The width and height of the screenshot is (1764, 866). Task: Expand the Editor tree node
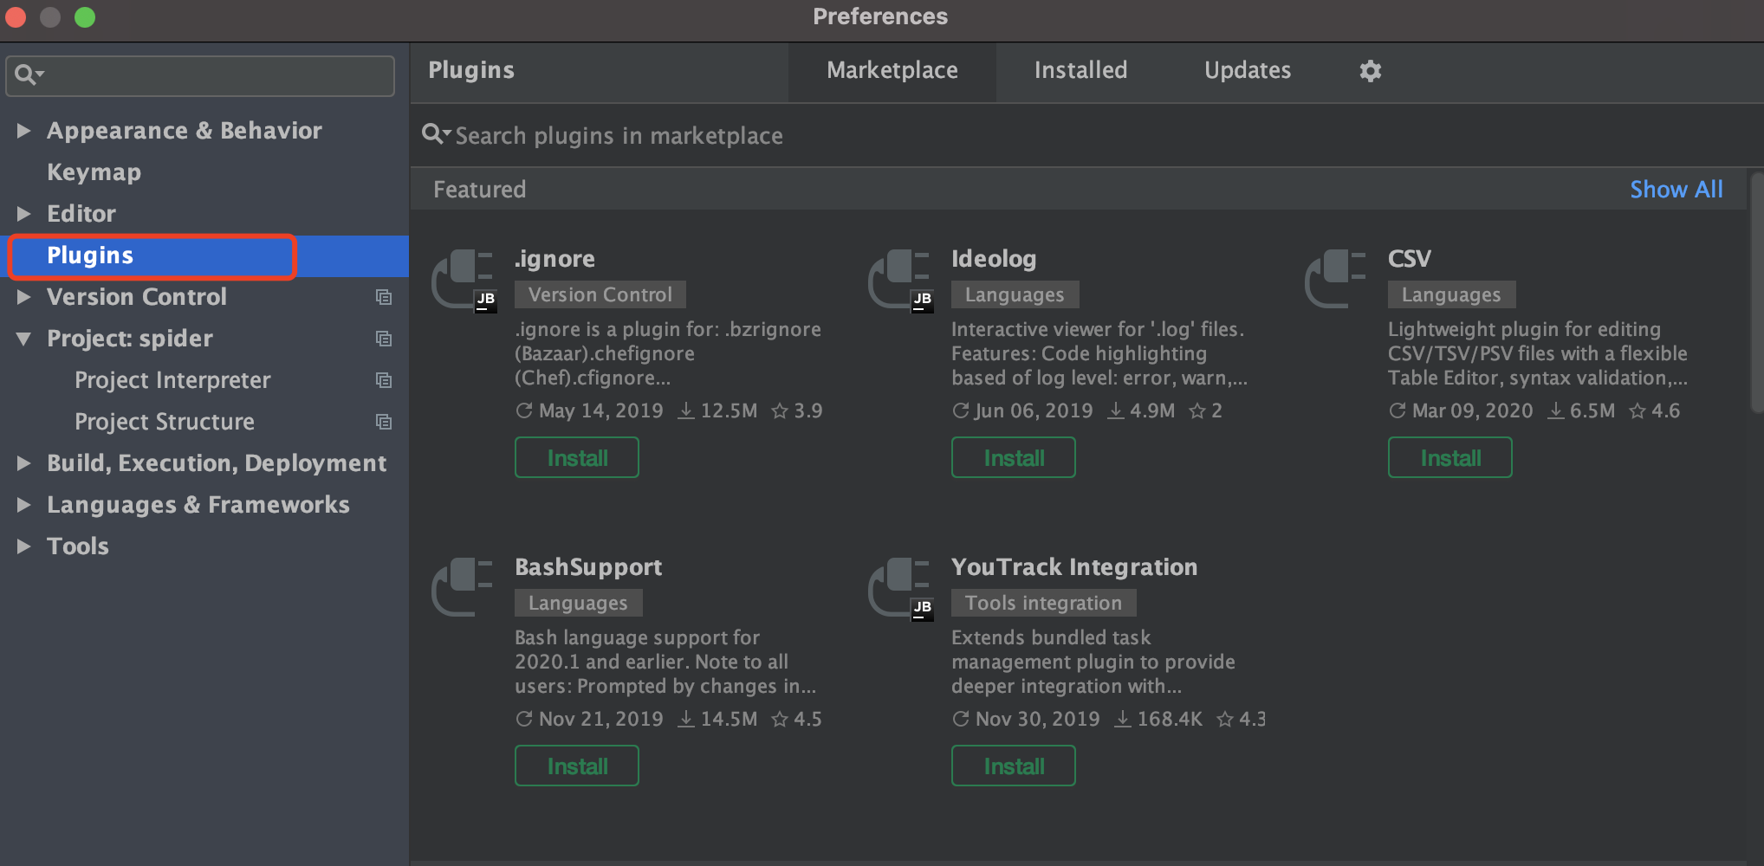(x=23, y=214)
